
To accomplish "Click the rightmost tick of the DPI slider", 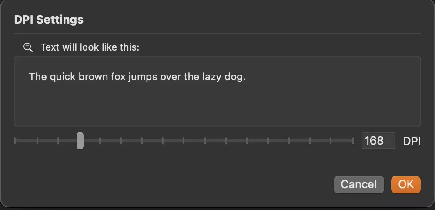I will coord(353,141).
